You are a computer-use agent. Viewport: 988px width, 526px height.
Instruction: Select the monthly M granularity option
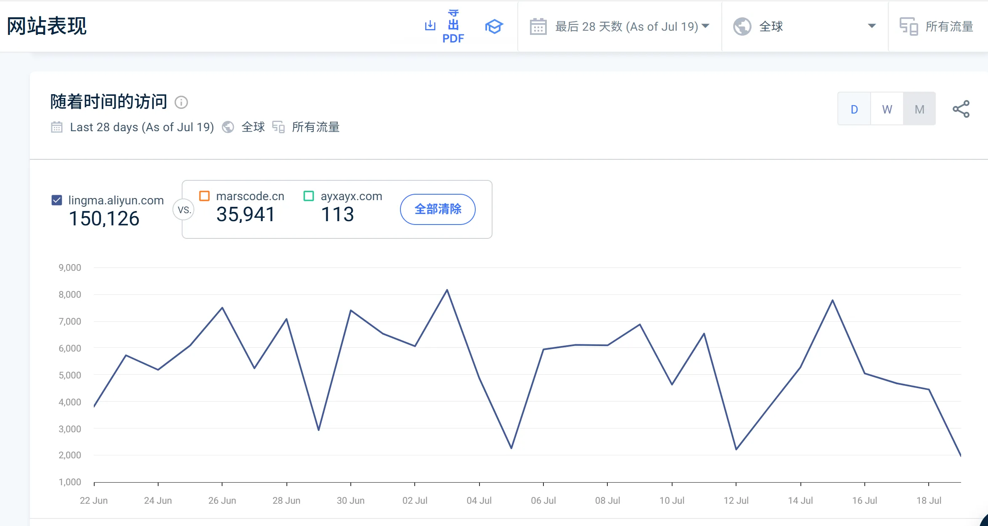click(x=919, y=109)
